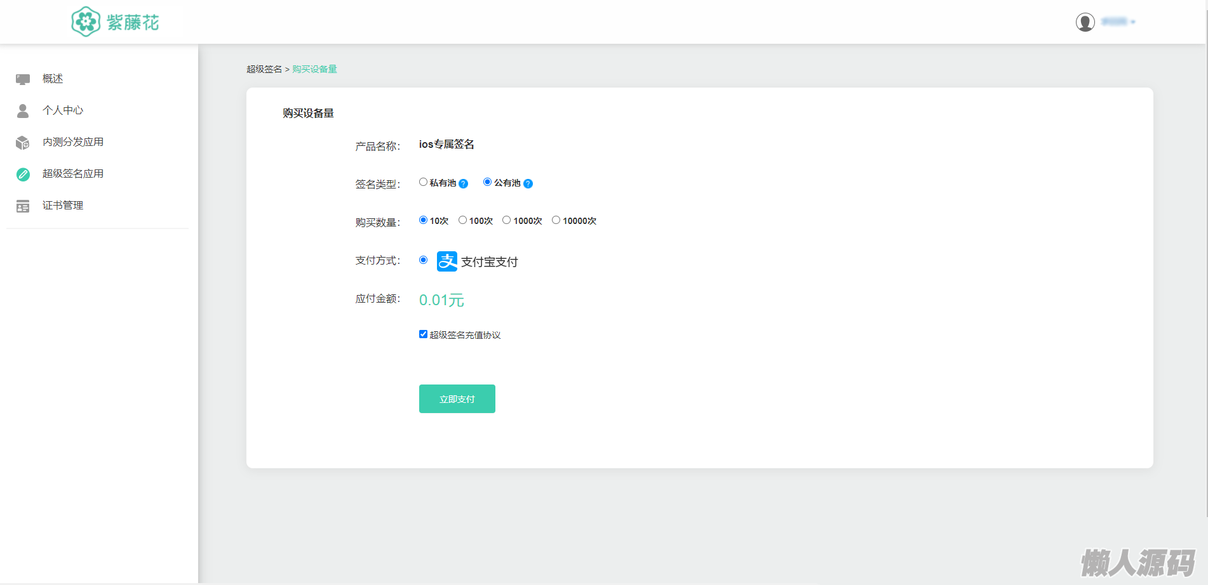This screenshot has height=585, width=1208.
Task: Uncheck the 超级签名充值协议 checkbox
Action: tap(423, 334)
